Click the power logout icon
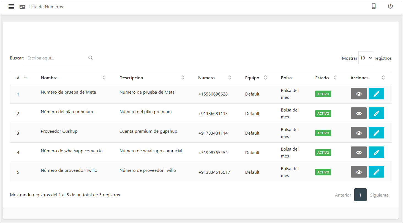 (x=390, y=6)
